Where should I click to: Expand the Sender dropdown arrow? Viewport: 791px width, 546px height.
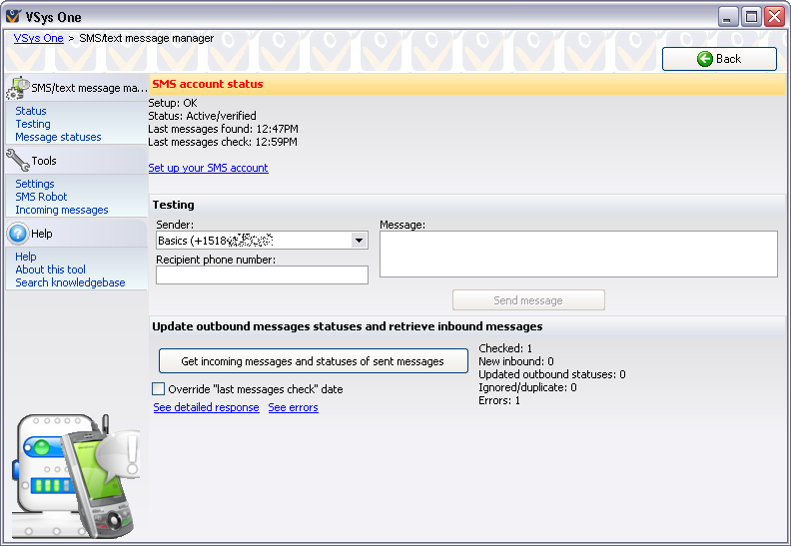pyautogui.click(x=359, y=241)
